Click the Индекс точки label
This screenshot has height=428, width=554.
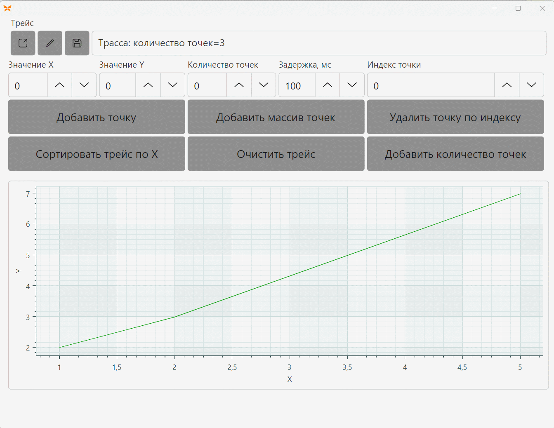click(394, 65)
